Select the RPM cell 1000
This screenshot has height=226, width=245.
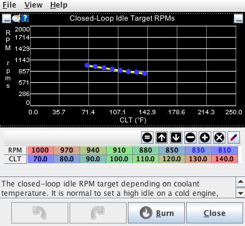pyautogui.click(x=41, y=150)
